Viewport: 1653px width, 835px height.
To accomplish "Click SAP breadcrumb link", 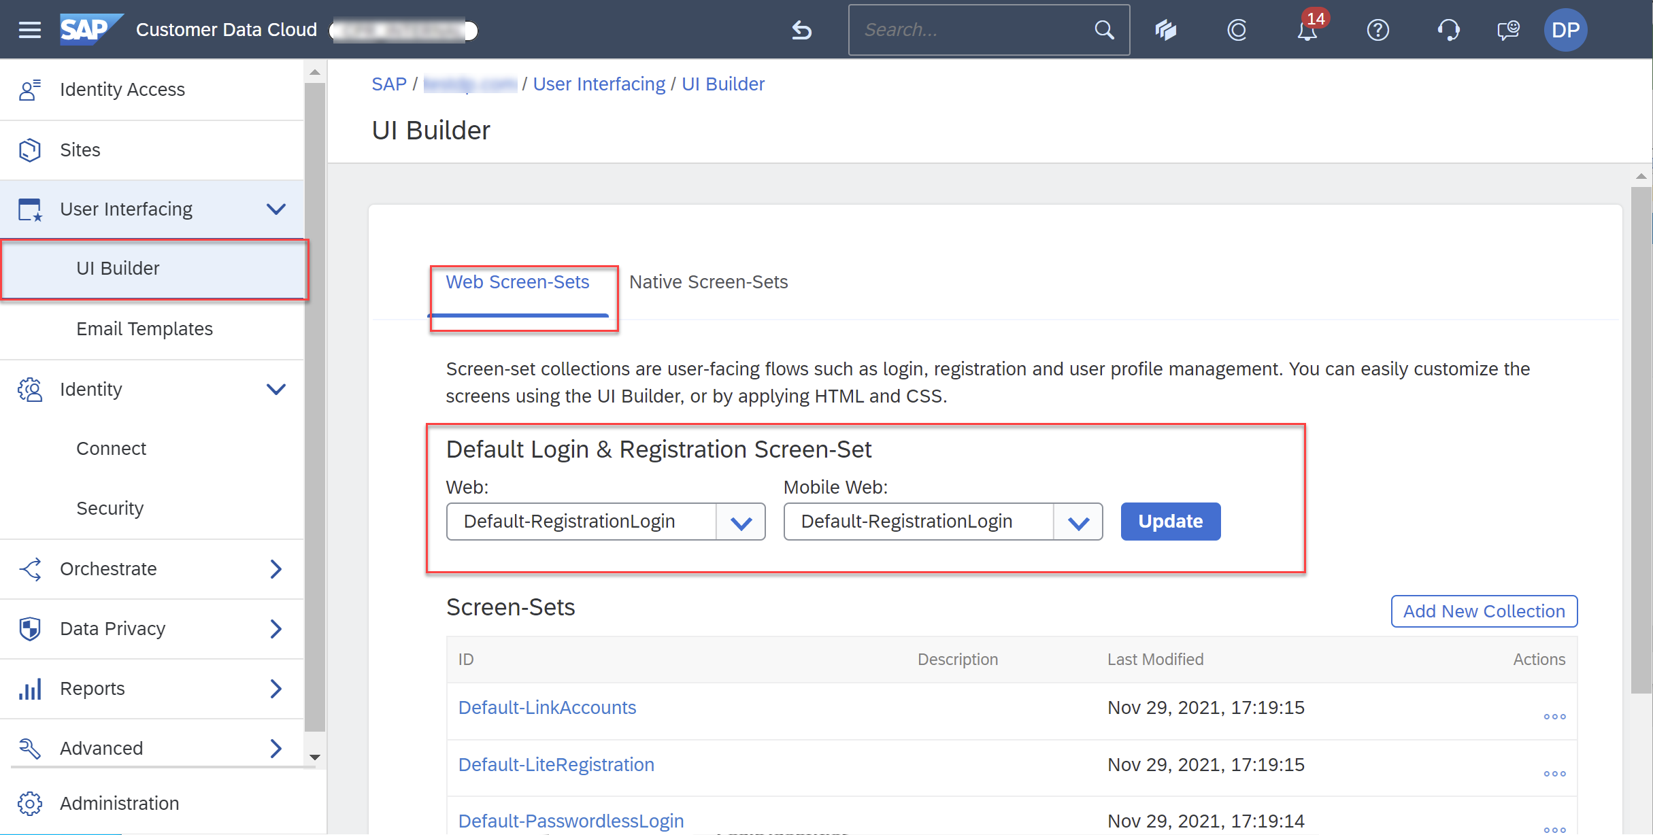I will click(x=388, y=84).
